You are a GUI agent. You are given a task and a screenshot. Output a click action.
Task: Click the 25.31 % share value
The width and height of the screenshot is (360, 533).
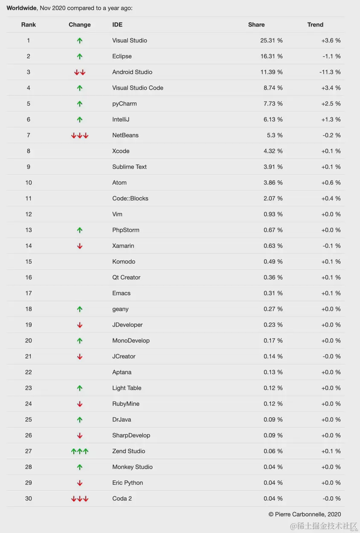pyautogui.click(x=271, y=41)
